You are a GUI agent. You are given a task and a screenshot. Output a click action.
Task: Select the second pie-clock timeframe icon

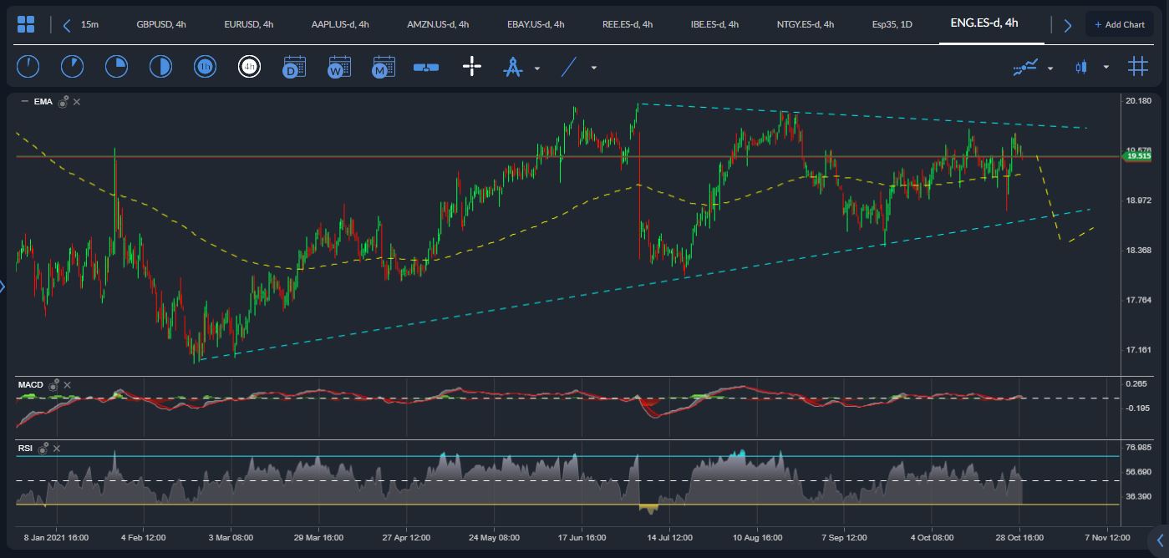pyautogui.click(x=72, y=67)
